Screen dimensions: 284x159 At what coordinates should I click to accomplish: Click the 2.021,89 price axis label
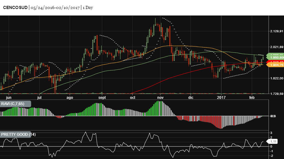[277, 47]
